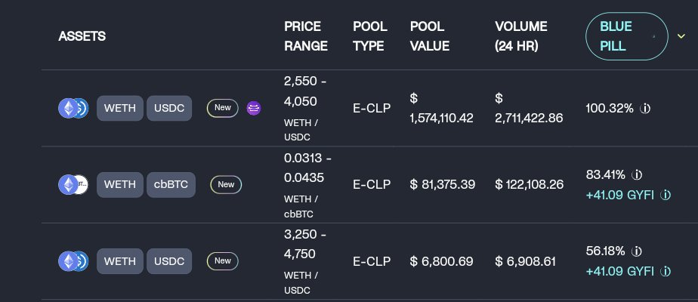The height and width of the screenshot is (302, 698).
Task: Sort by the VOLUME (24 HR) column header
Action: point(521,36)
